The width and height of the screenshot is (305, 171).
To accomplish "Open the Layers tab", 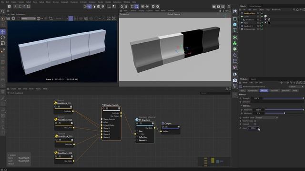I will (254, 79).
